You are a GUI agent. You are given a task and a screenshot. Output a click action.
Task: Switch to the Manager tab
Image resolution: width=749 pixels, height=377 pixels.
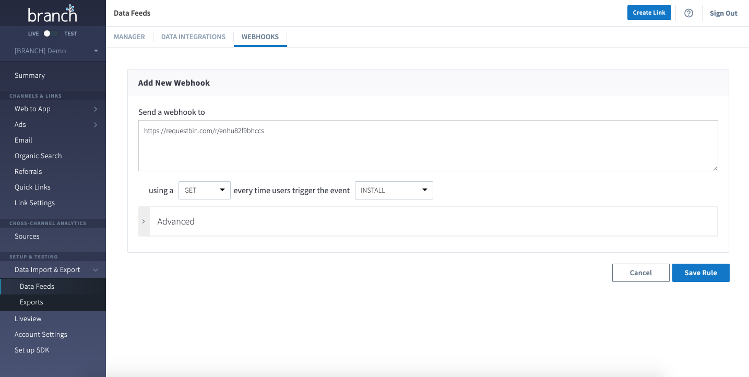tap(129, 37)
